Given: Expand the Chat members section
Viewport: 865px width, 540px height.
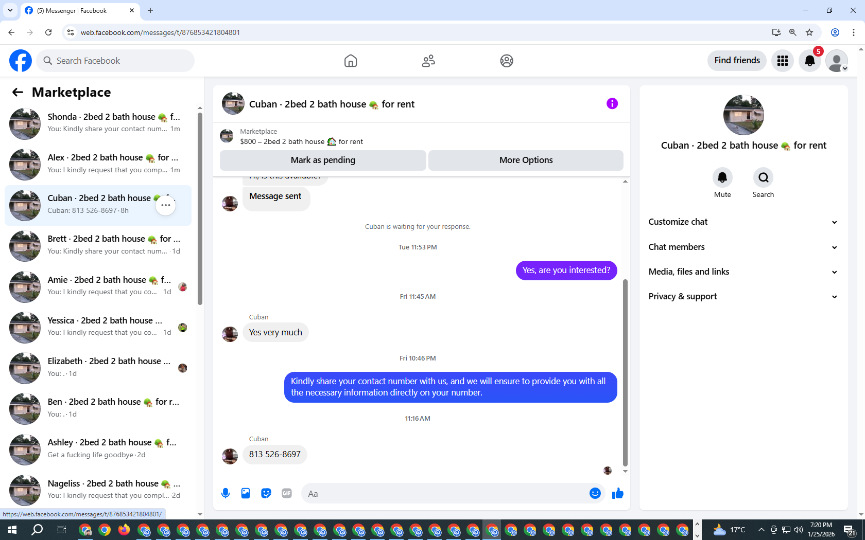Looking at the screenshot, I should point(743,247).
